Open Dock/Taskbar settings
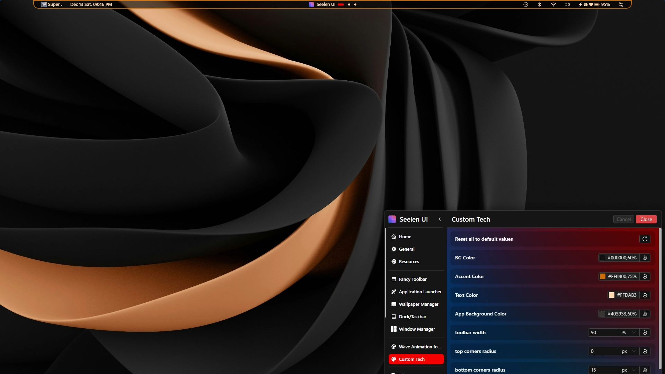 tap(413, 317)
